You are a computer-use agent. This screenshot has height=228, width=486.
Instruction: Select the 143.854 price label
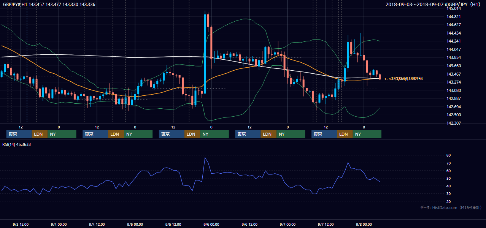point(453,57)
